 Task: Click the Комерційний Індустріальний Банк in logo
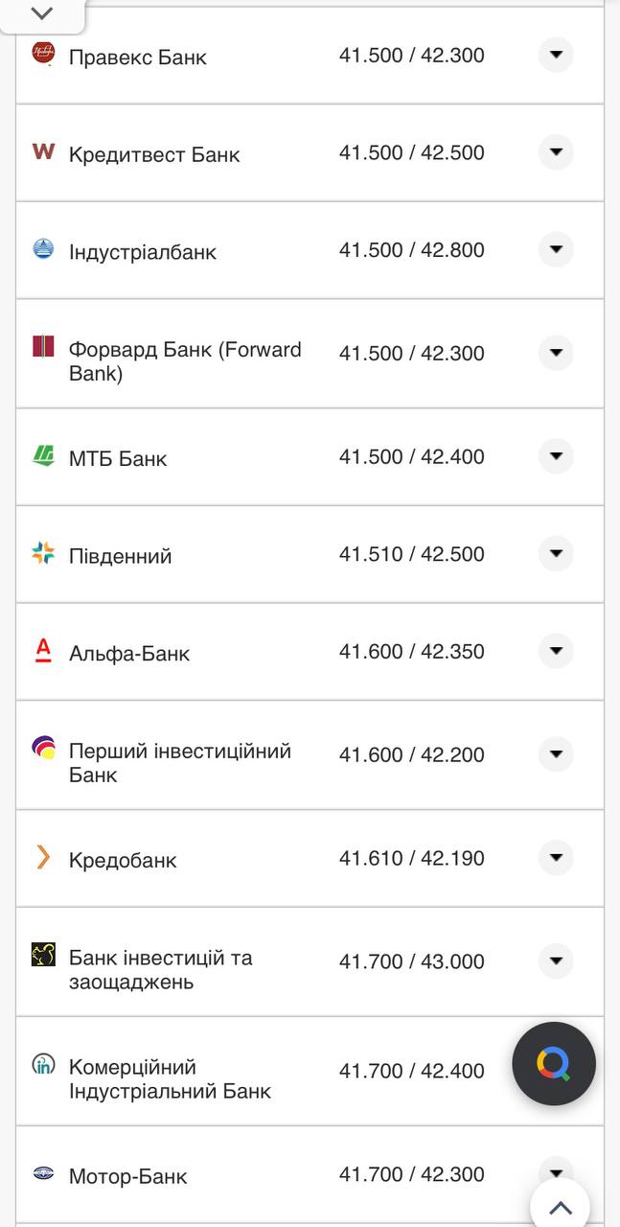coord(41,1064)
